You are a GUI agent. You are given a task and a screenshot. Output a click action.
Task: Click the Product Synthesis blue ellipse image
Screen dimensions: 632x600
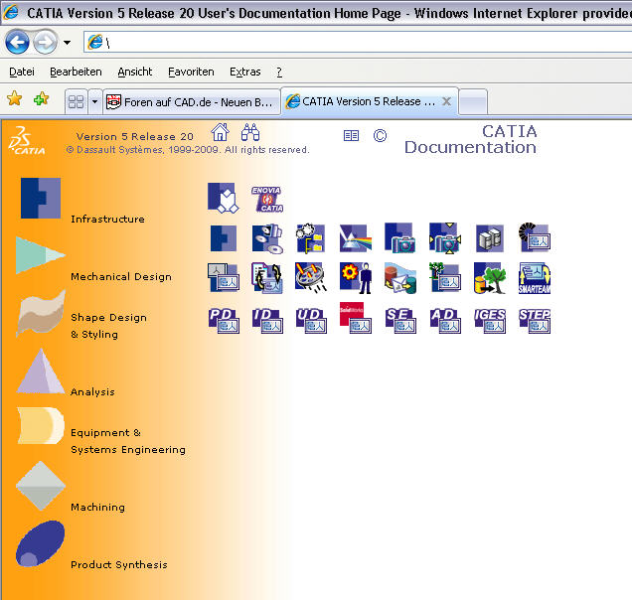(x=40, y=543)
